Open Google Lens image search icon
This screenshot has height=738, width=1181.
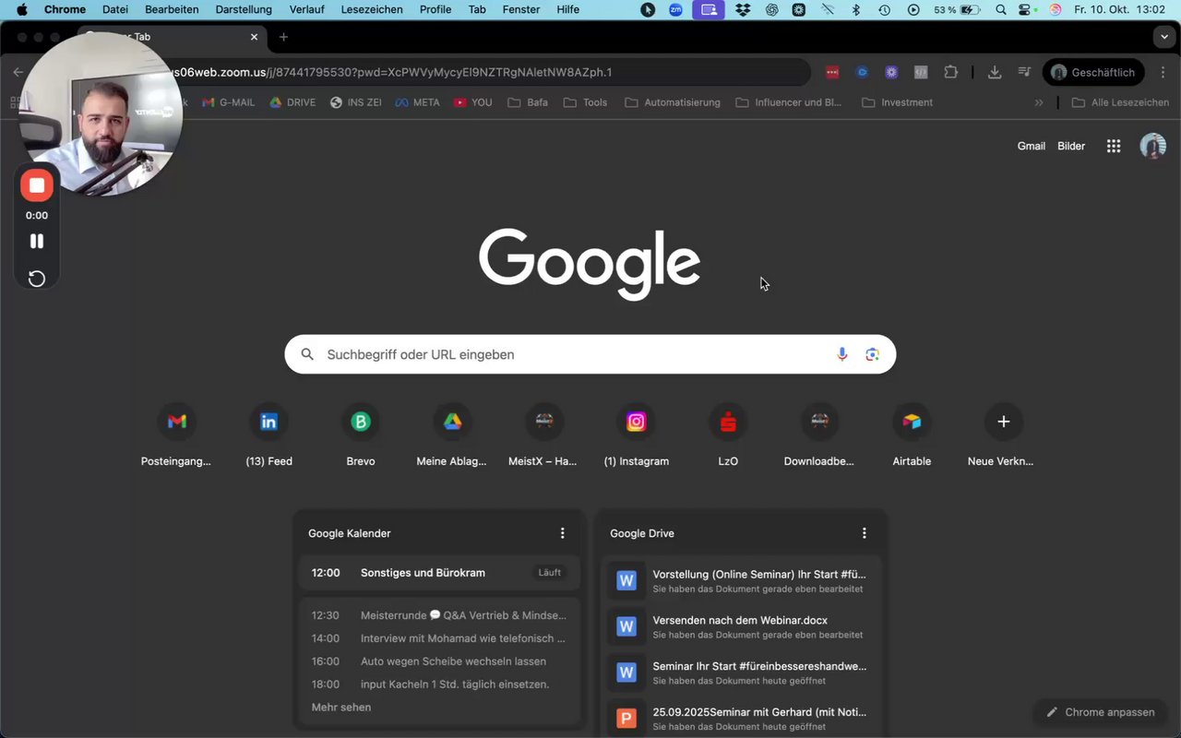tap(872, 354)
